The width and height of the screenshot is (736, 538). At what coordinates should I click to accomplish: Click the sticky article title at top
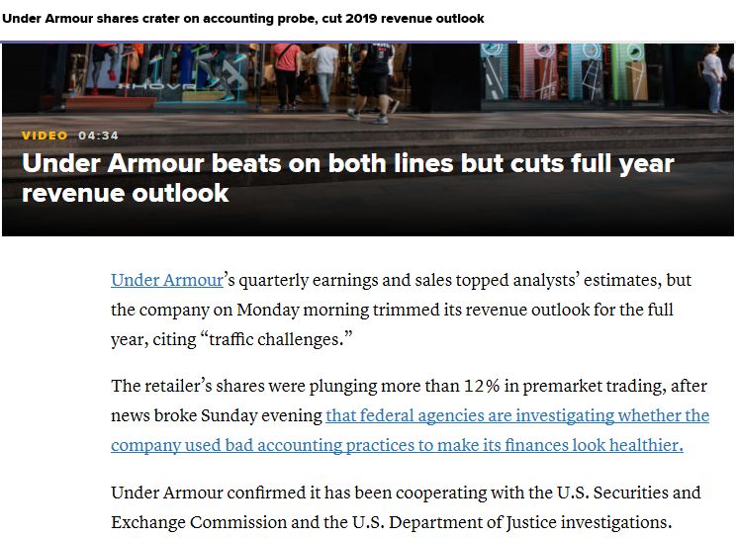(243, 19)
